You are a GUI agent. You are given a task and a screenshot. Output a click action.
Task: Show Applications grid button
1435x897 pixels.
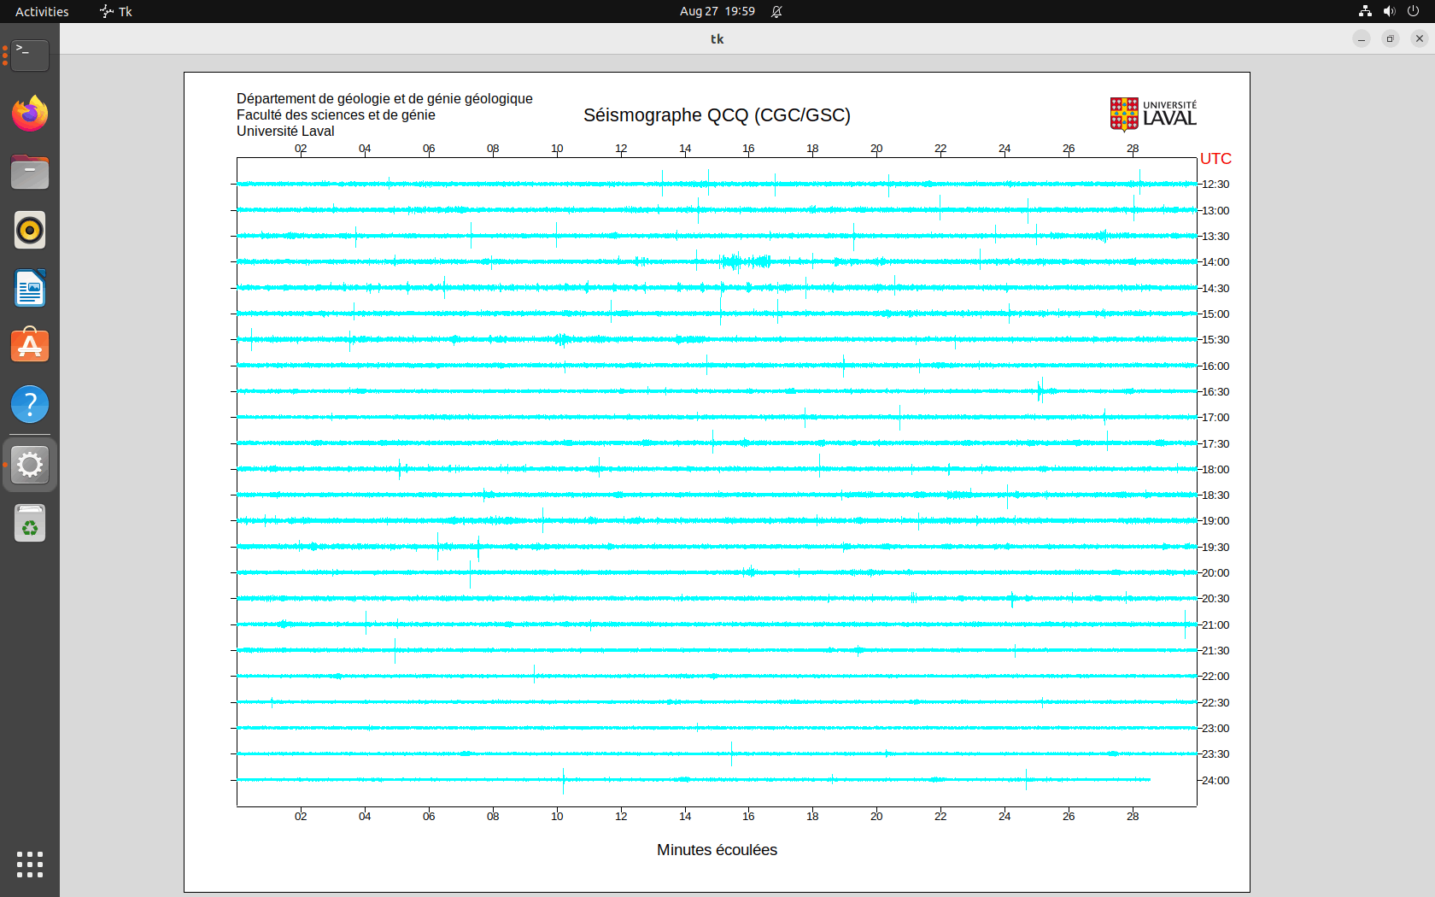click(30, 865)
